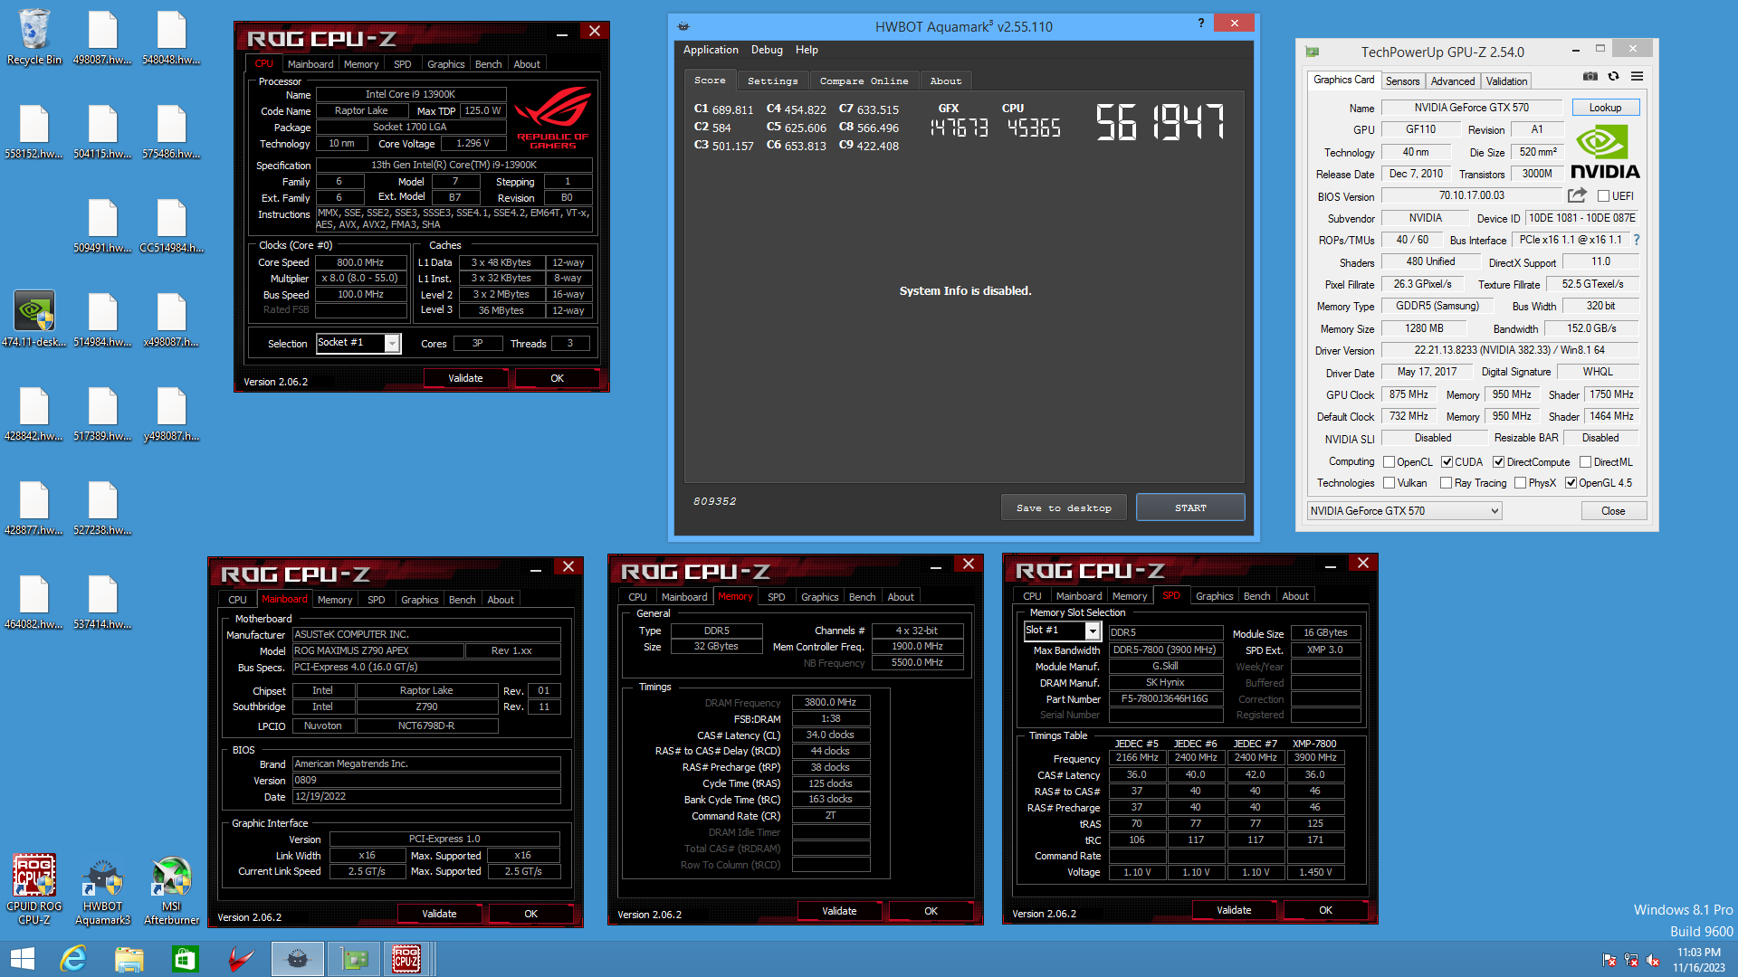Viewport: 1738px width, 977px height.
Task: Click the GPU-Z title bar app icon
Action: 1313,52
